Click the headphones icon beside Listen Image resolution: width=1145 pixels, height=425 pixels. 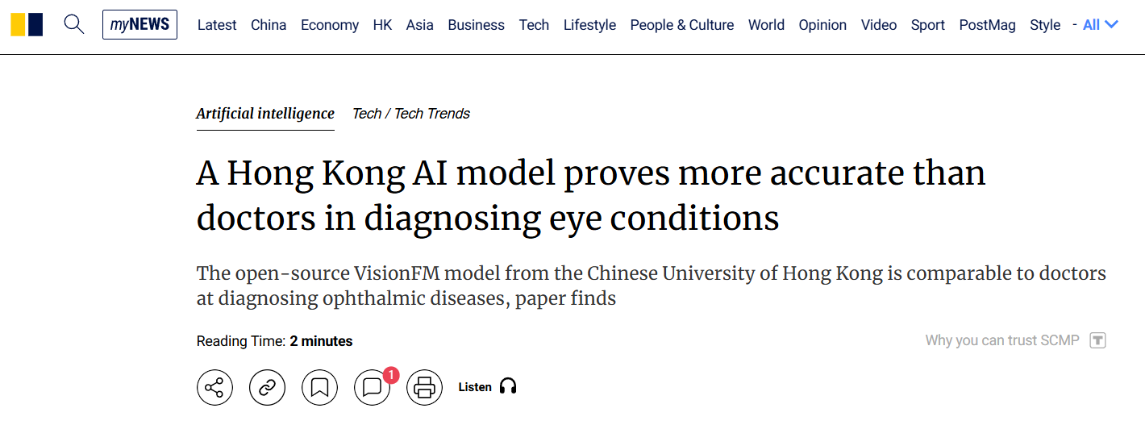point(508,387)
